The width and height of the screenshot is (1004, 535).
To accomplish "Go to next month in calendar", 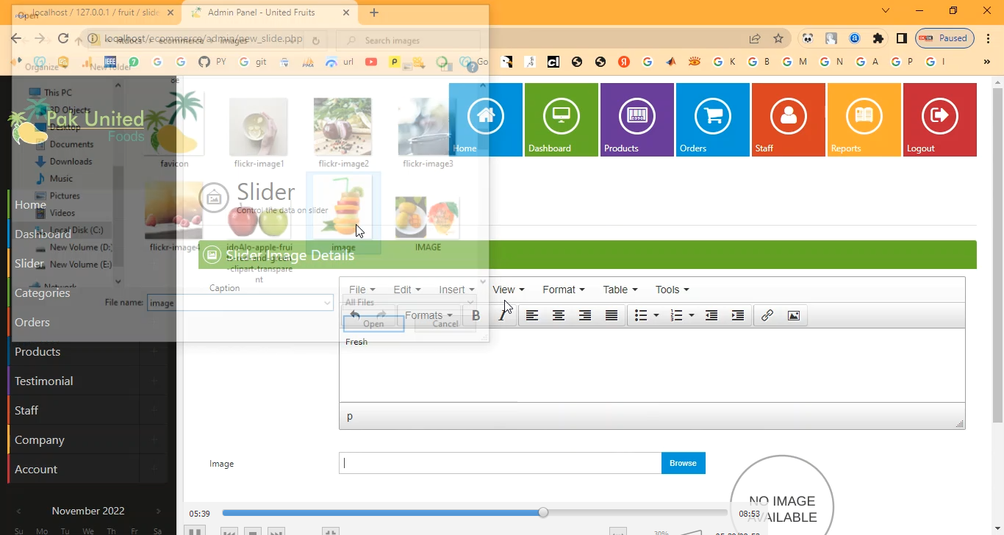I will pos(158,511).
